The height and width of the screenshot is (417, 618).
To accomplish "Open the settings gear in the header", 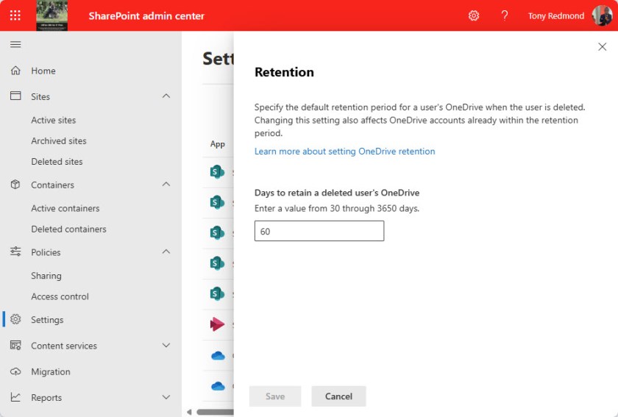I will tap(473, 15).
